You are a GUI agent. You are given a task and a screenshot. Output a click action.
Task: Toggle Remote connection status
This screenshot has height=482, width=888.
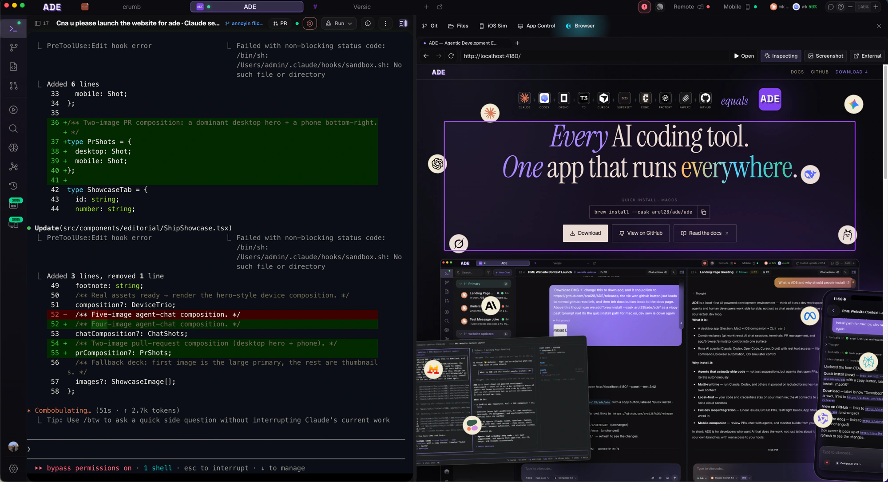coord(691,7)
